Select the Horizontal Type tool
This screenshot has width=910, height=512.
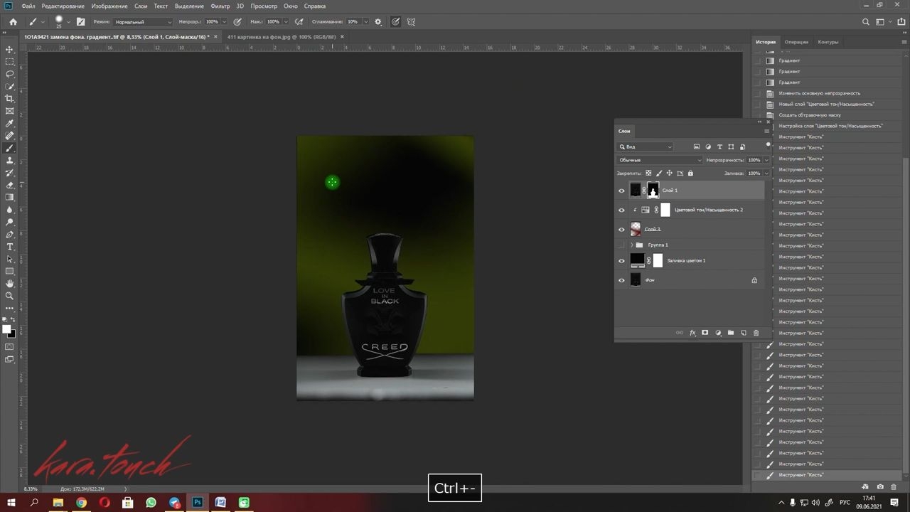pyautogui.click(x=10, y=247)
